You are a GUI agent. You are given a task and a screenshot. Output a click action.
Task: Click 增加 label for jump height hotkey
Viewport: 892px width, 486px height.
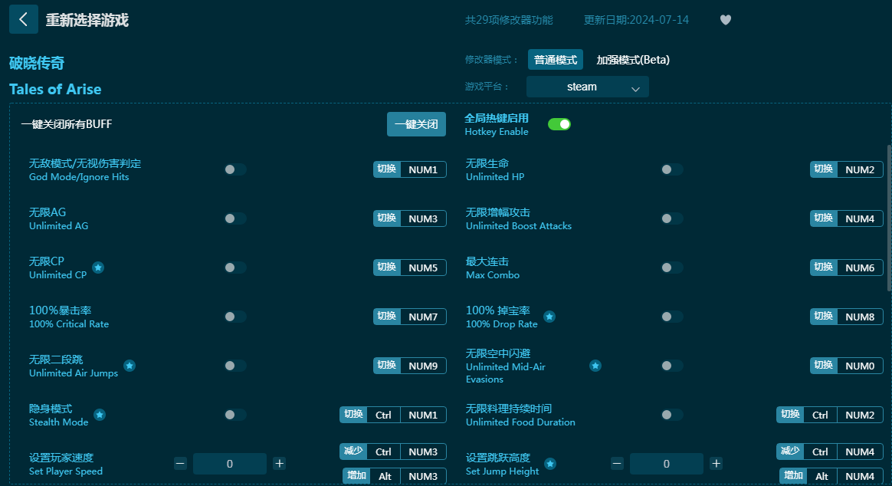pyautogui.click(x=794, y=476)
